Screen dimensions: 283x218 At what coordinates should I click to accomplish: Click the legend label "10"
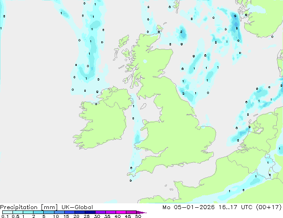click(56, 216)
